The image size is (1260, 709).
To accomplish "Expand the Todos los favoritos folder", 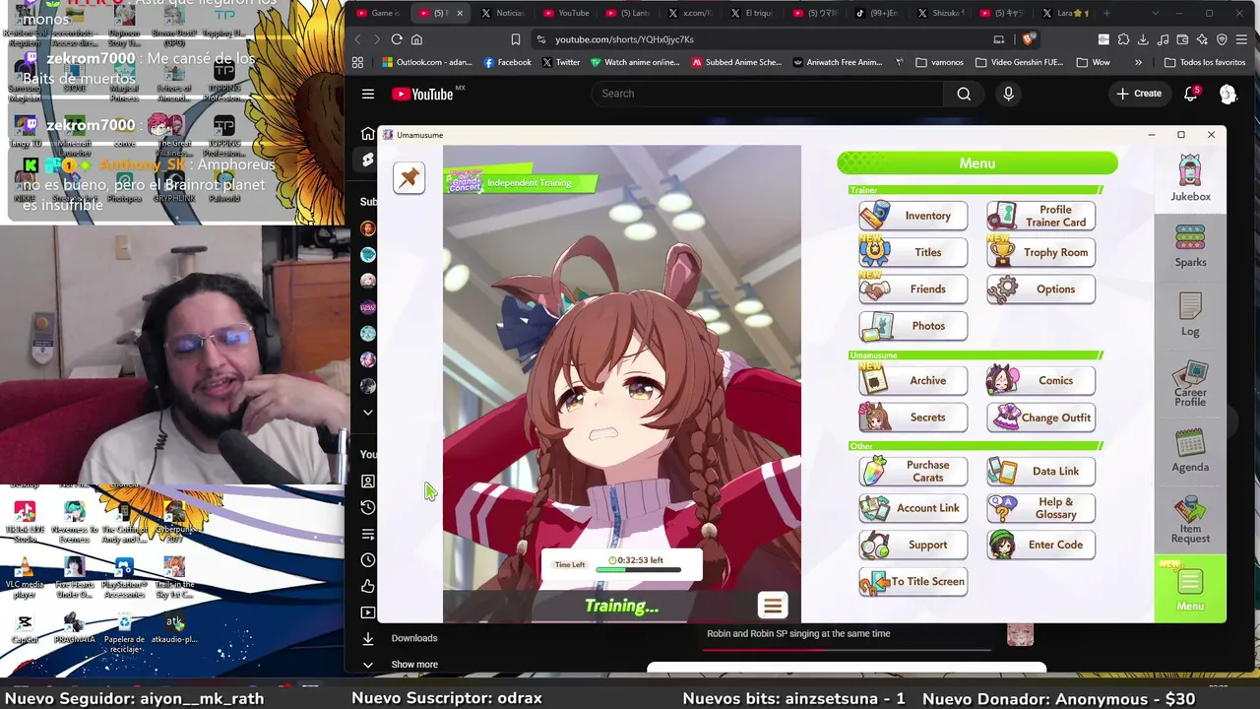I will tap(1204, 62).
